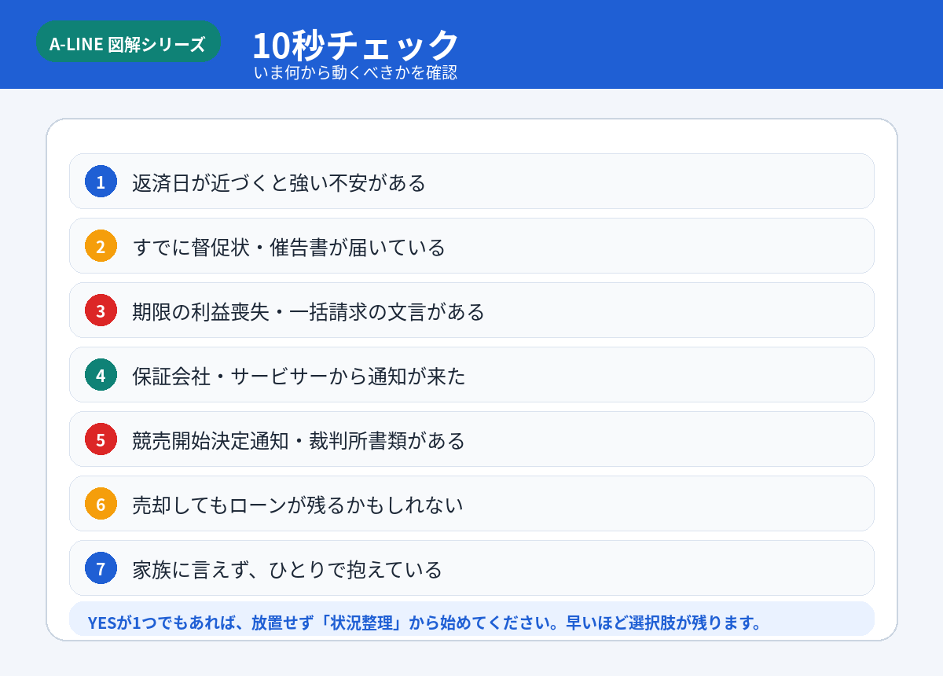This screenshot has width=943, height=676.
Task: Click the orange number 6 circle badge
Action: (101, 504)
